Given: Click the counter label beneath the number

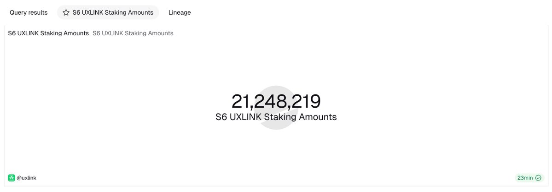Looking at the screenshot, I should [276, 117].
